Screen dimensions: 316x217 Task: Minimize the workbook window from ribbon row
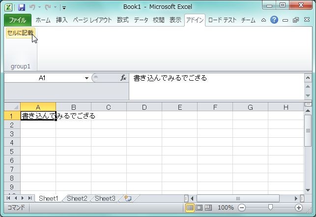(x=285, y=20)
